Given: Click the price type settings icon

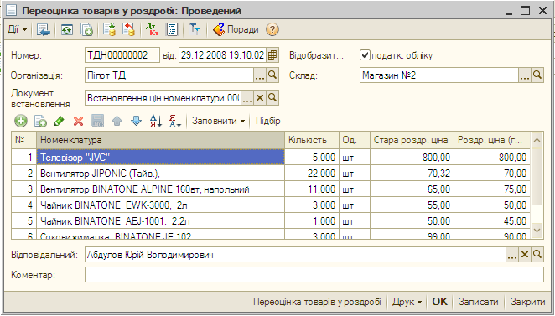Looking at the screenshot, I should [x=195, y=29].
